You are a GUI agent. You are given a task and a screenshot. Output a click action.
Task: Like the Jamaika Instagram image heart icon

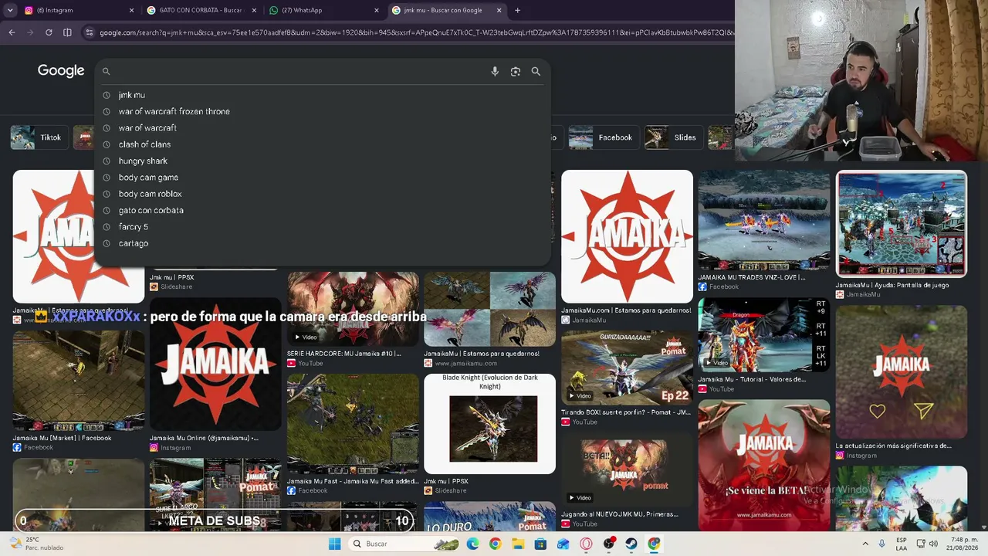point(878,412)
